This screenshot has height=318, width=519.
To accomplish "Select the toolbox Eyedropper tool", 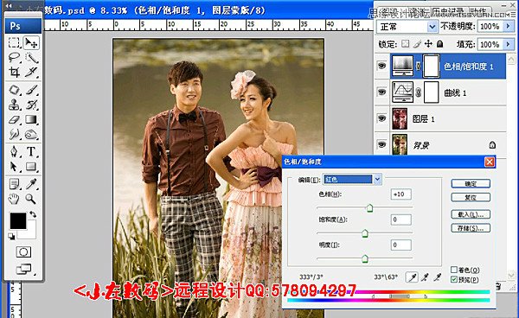I will pyautogui.click(x=31, y=184).
